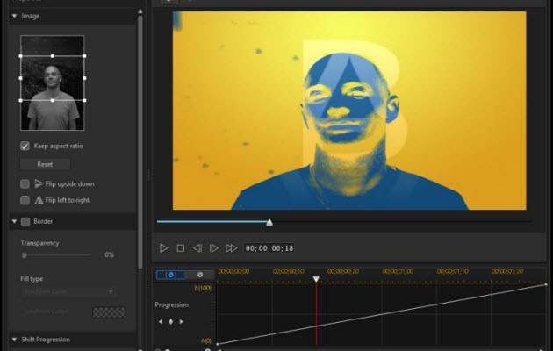Stop the preview playback
The height and width of the screenshot is (351, 553).
(181, 248)
